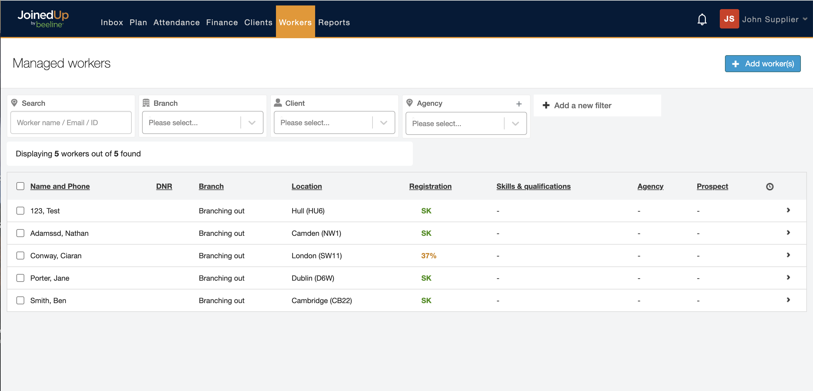Image resolution: width=813 pixels, height=391 pixels.
Task: Focus the worker name search field
Action: pos(71,122)
